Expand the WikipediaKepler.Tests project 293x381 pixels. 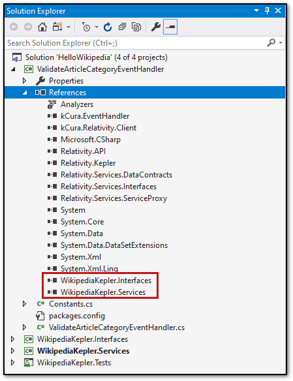pos(12,363)
